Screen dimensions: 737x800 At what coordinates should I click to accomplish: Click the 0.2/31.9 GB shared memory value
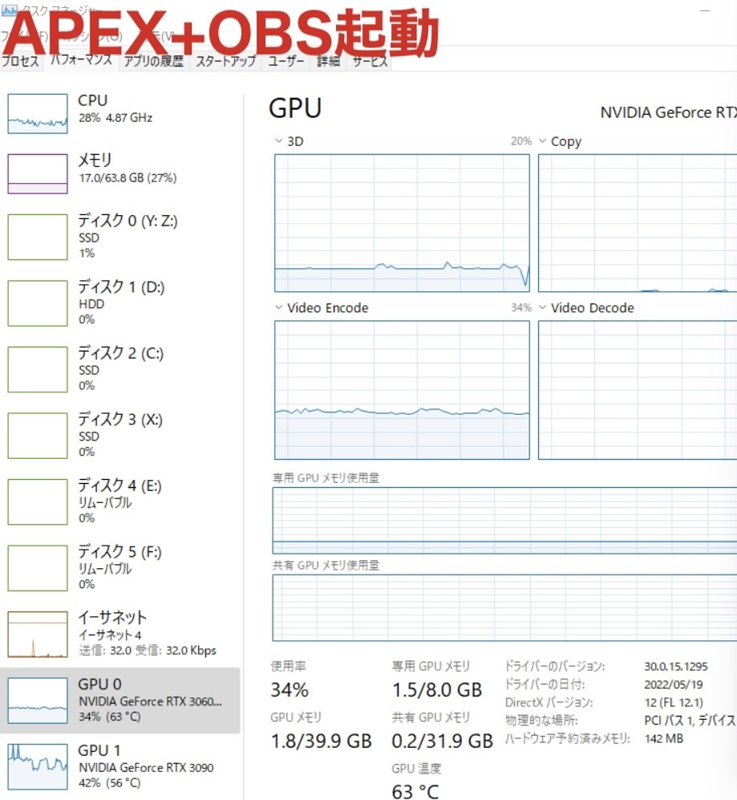click(x=442, y=741)
